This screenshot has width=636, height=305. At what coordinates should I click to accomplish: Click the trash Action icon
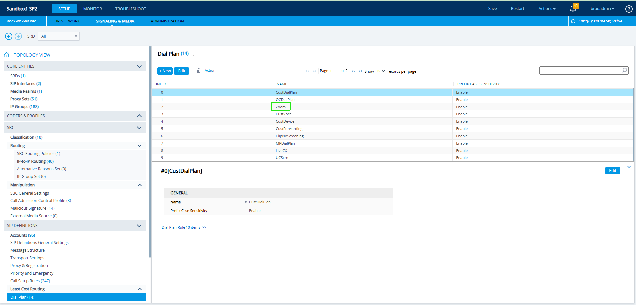[x=199, y=71]
